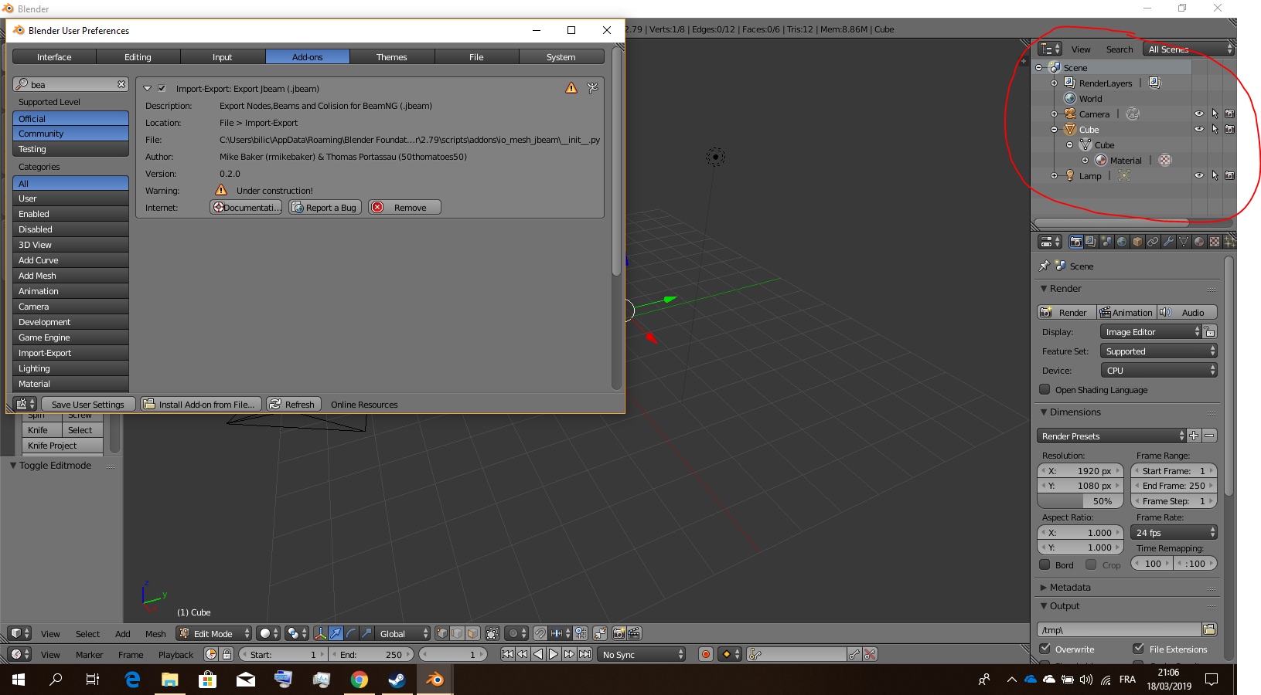Open the Device CPU dropdown
Viewport: 1261px width, 695px height.
[1159, 370]
